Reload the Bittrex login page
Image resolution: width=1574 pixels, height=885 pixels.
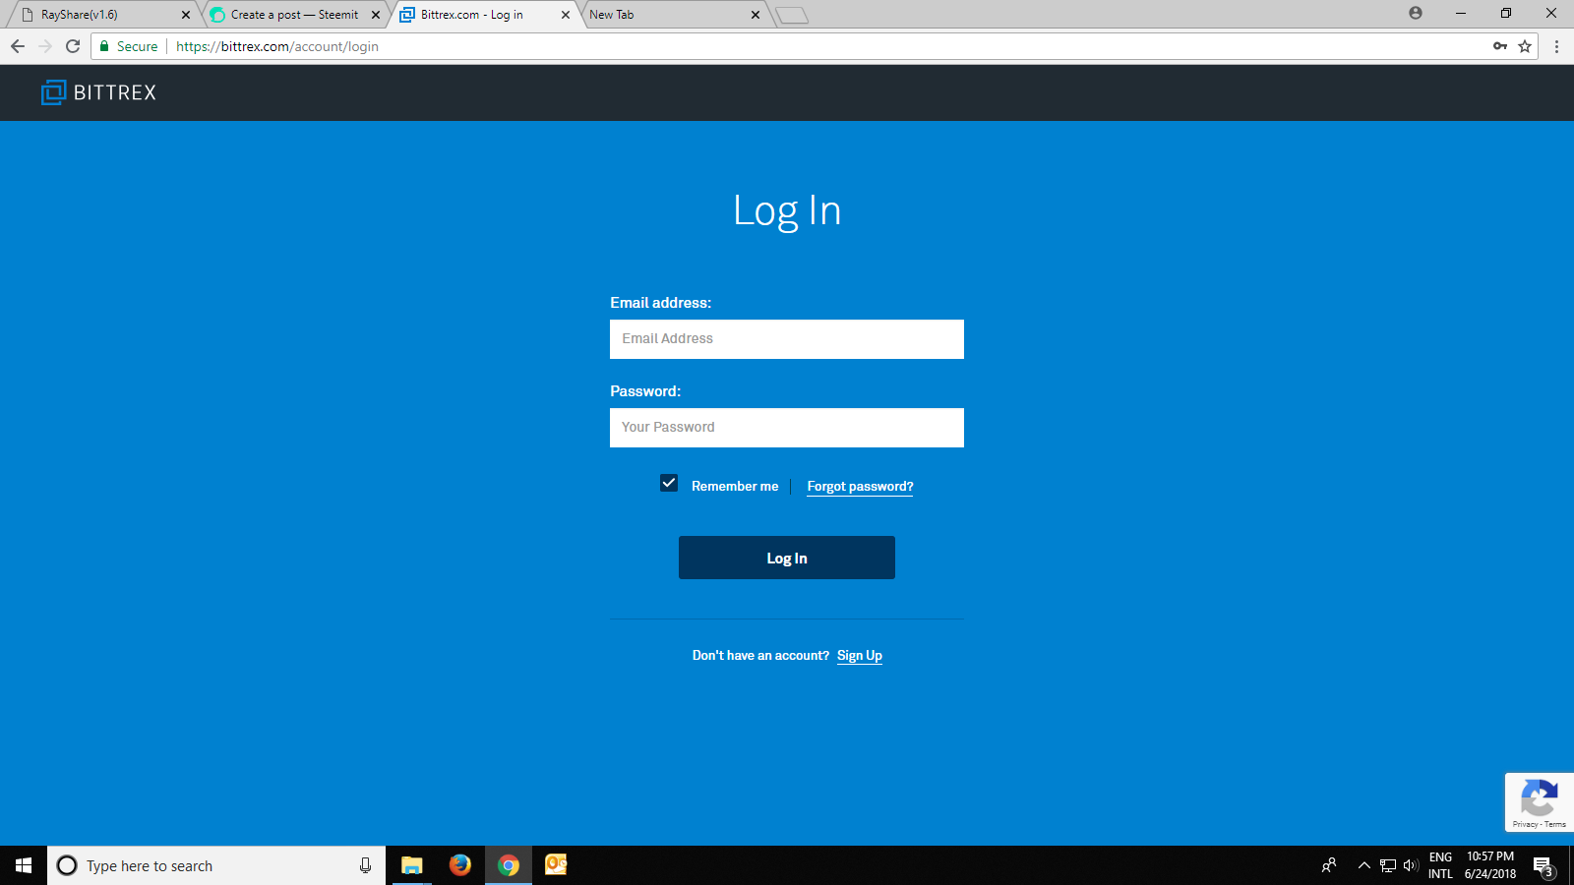click(73, 46)
